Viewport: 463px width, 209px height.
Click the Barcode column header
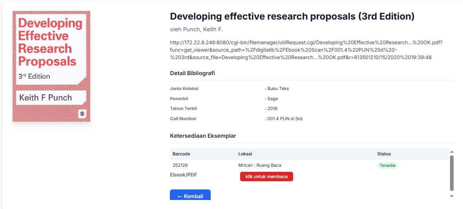click(x=181, y=154)
